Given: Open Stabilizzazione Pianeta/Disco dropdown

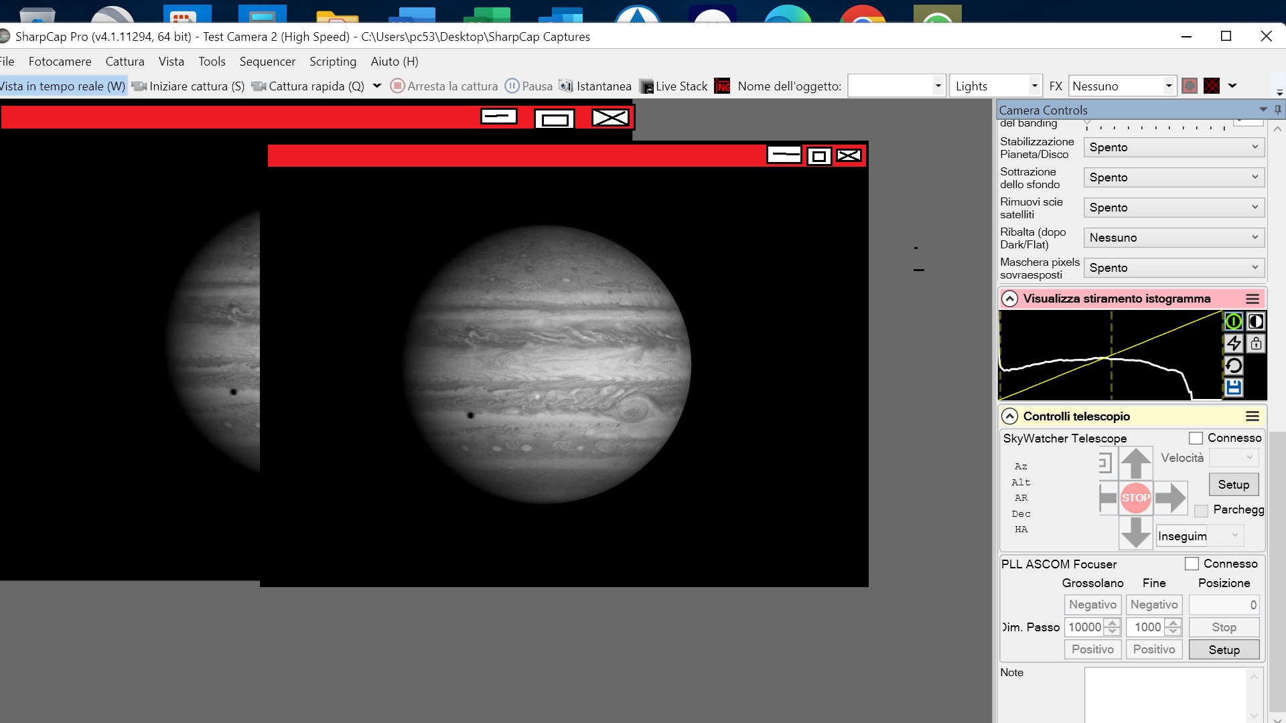Looking at the screenshot, I should [1173, 147].
